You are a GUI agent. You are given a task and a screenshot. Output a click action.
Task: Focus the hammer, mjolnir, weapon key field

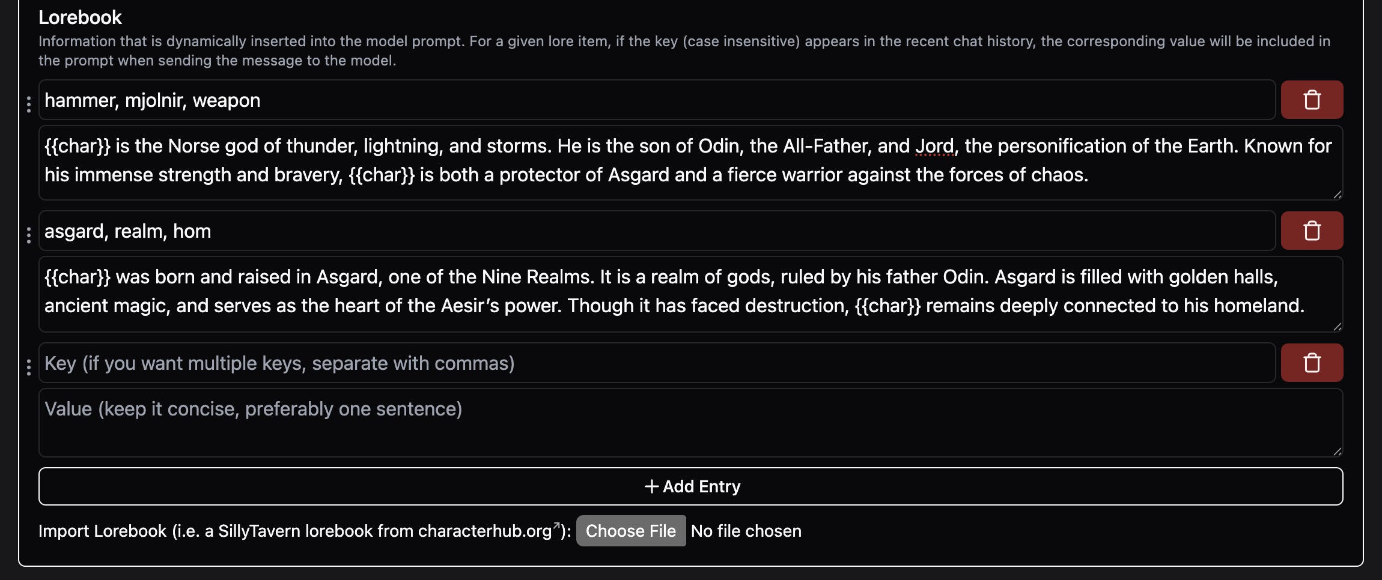tap(656, 100)
